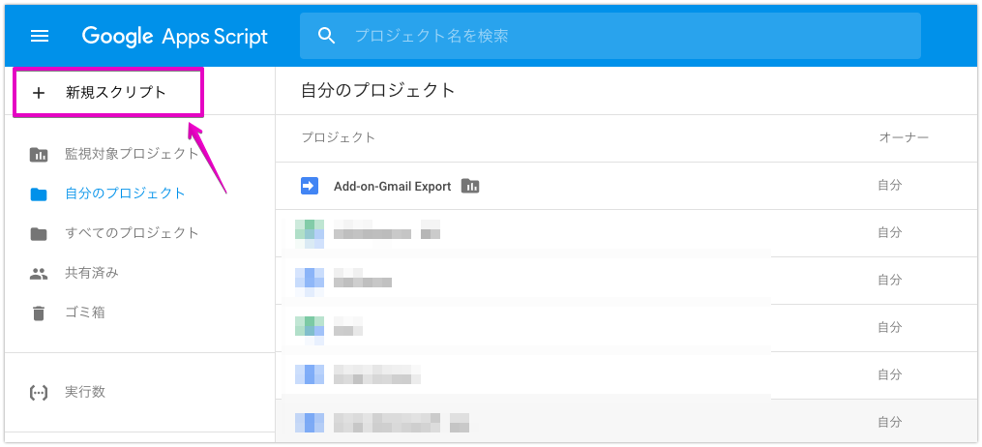Click the 自分のプロジェクト page heading
The height and width of the screenshot is (447, 982).
pyautogui.click(x=377, y=91)
